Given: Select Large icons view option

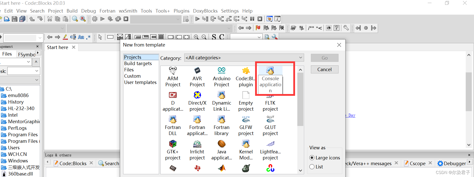Looking at the screenshot, I should click(x=325, y=158).
